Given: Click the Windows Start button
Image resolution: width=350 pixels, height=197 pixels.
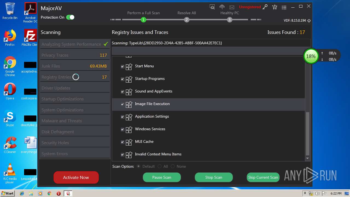Looking at the screenshot, I should (8, 193).
